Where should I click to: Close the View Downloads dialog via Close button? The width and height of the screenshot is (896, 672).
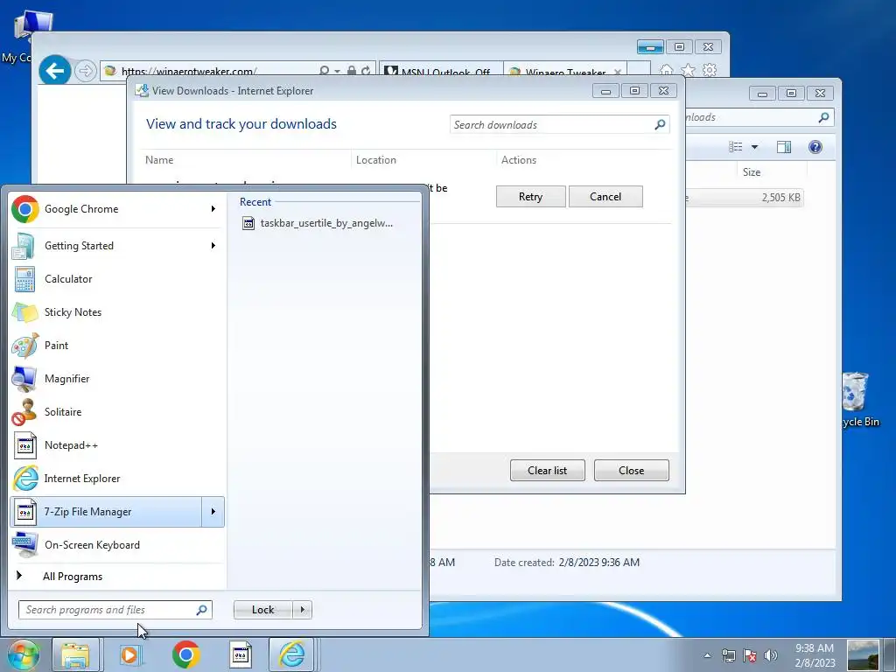tap(632, 470)
